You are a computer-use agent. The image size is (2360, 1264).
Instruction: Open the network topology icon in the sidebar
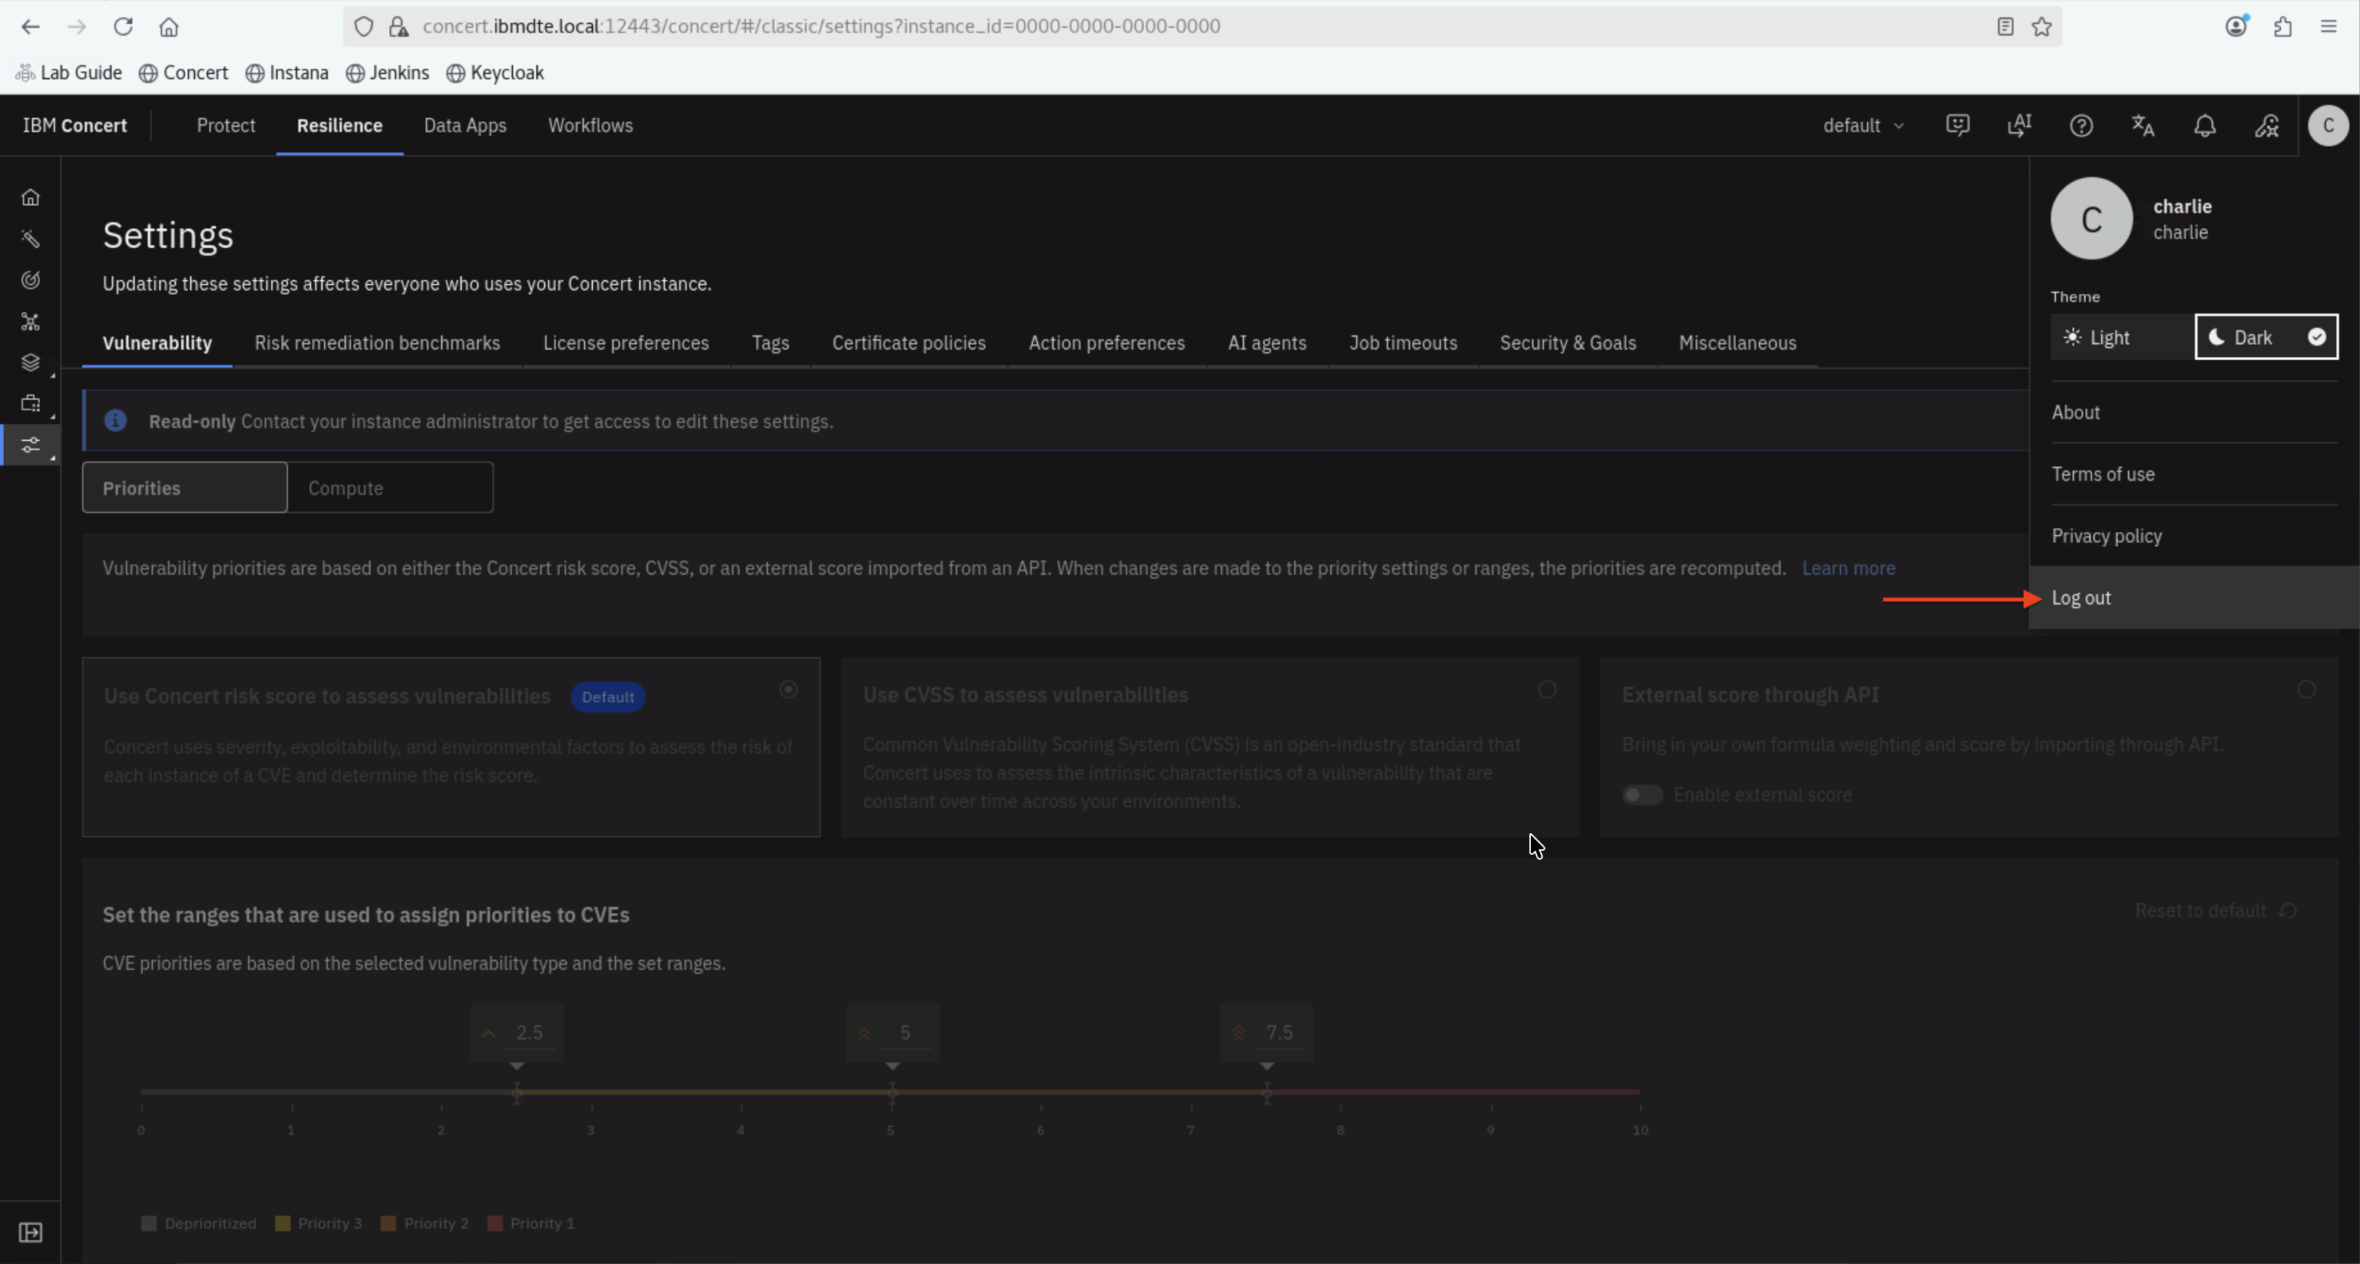pos(30,321)
